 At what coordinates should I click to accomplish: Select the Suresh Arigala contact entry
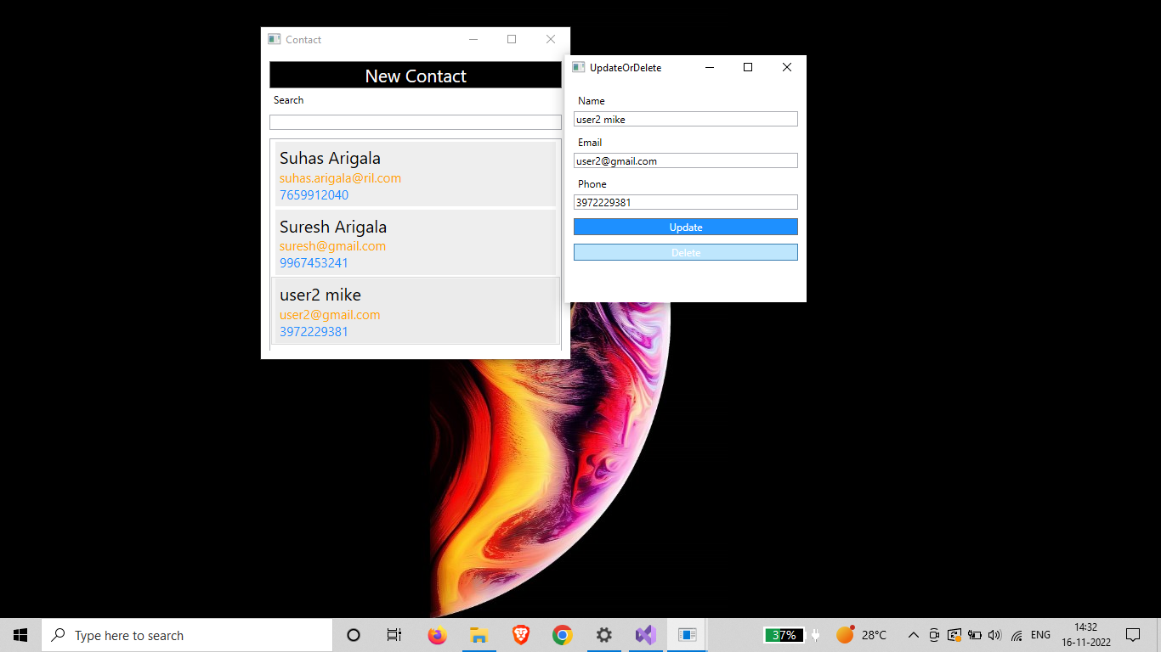(x=415, y=243)
